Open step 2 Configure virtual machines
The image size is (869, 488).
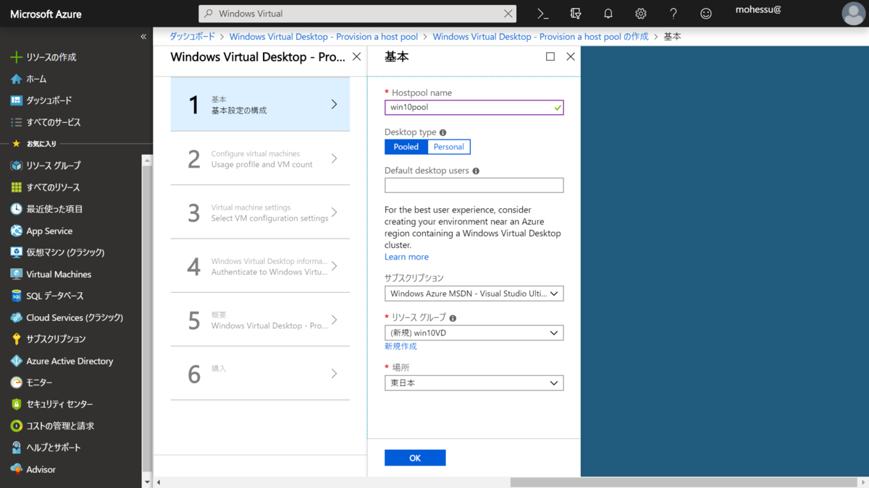260,158
